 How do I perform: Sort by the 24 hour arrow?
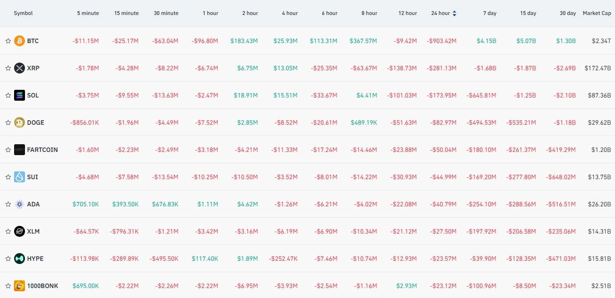click(x=455, y=13)
